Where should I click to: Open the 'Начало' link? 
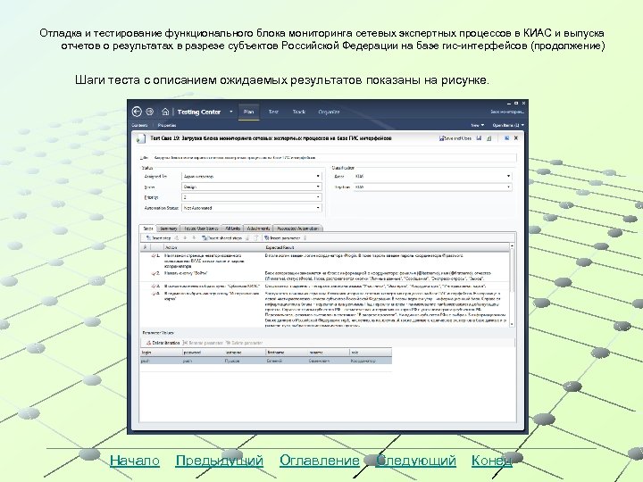click(135, 461)
